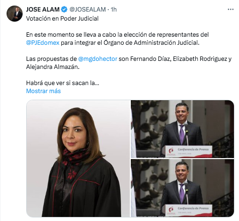Open the photo of woman in judicial robe

[78, 159]
